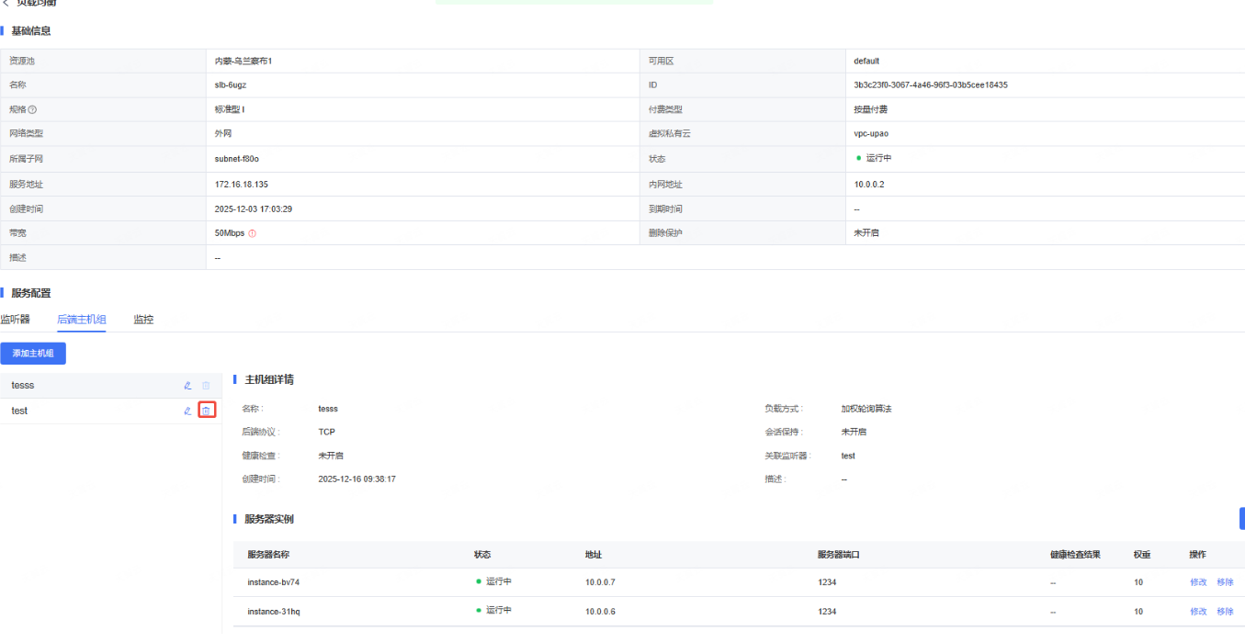Switch to the 监听器 tab

15,320
